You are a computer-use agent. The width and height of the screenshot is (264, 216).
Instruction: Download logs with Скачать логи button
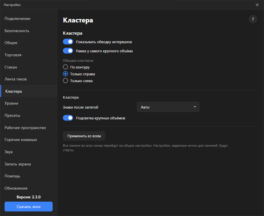point(29,207)
